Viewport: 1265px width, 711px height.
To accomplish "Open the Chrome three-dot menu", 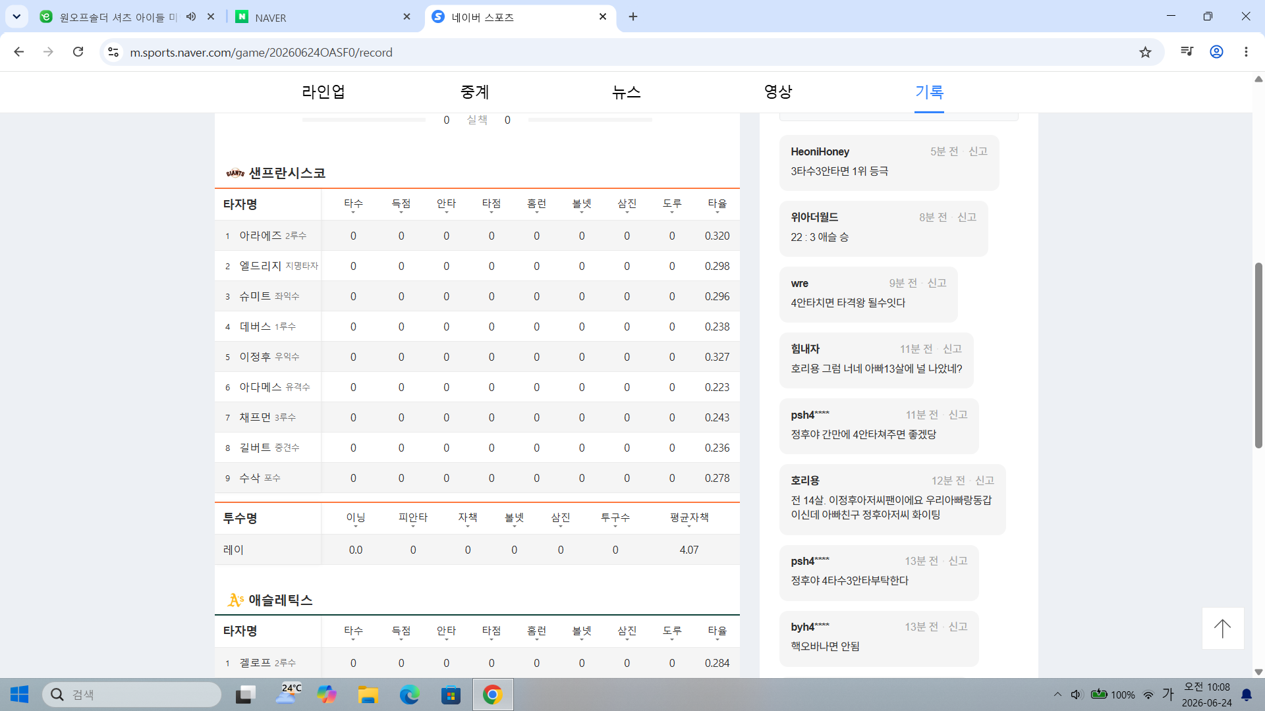I will [x=1246, y=52].
